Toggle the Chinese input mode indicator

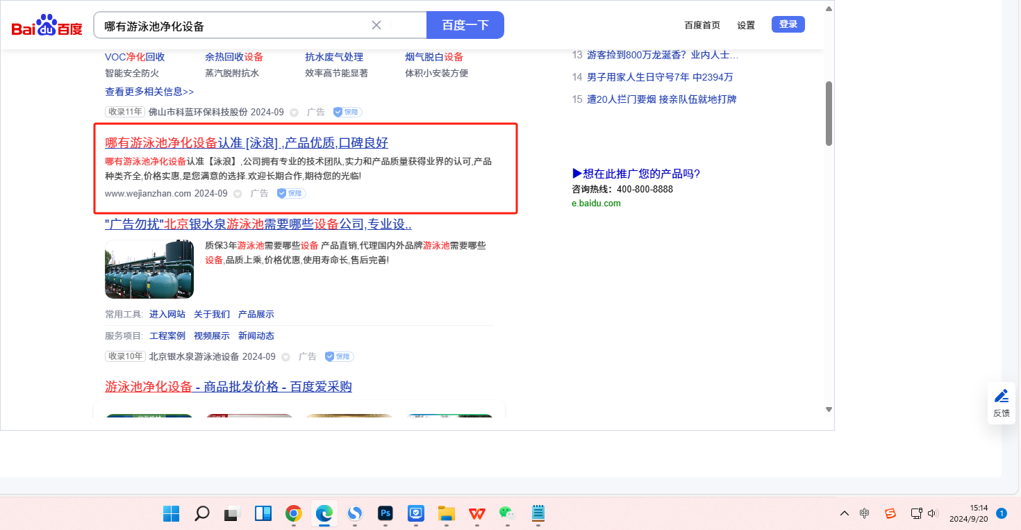pos(865,513)
